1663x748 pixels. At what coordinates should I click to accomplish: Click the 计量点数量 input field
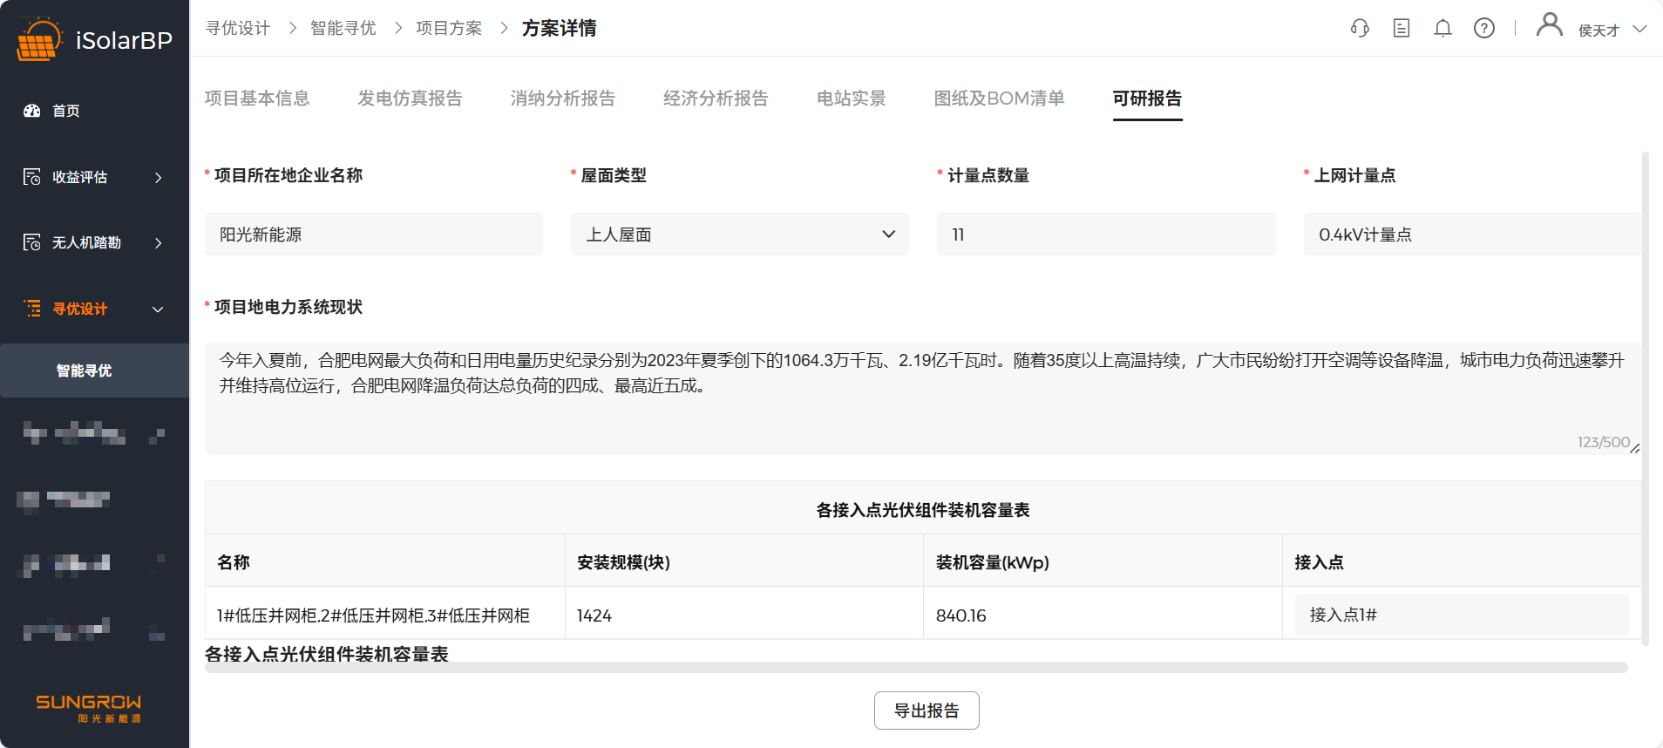tap(1105, 235)
